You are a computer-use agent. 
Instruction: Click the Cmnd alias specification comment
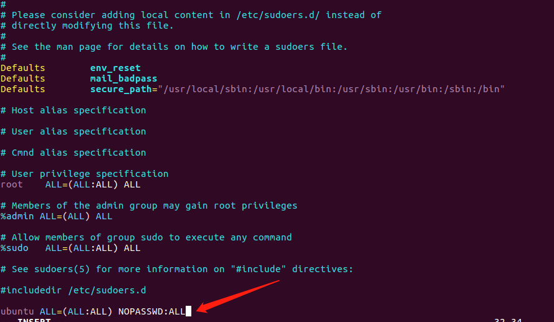[73, 153]
